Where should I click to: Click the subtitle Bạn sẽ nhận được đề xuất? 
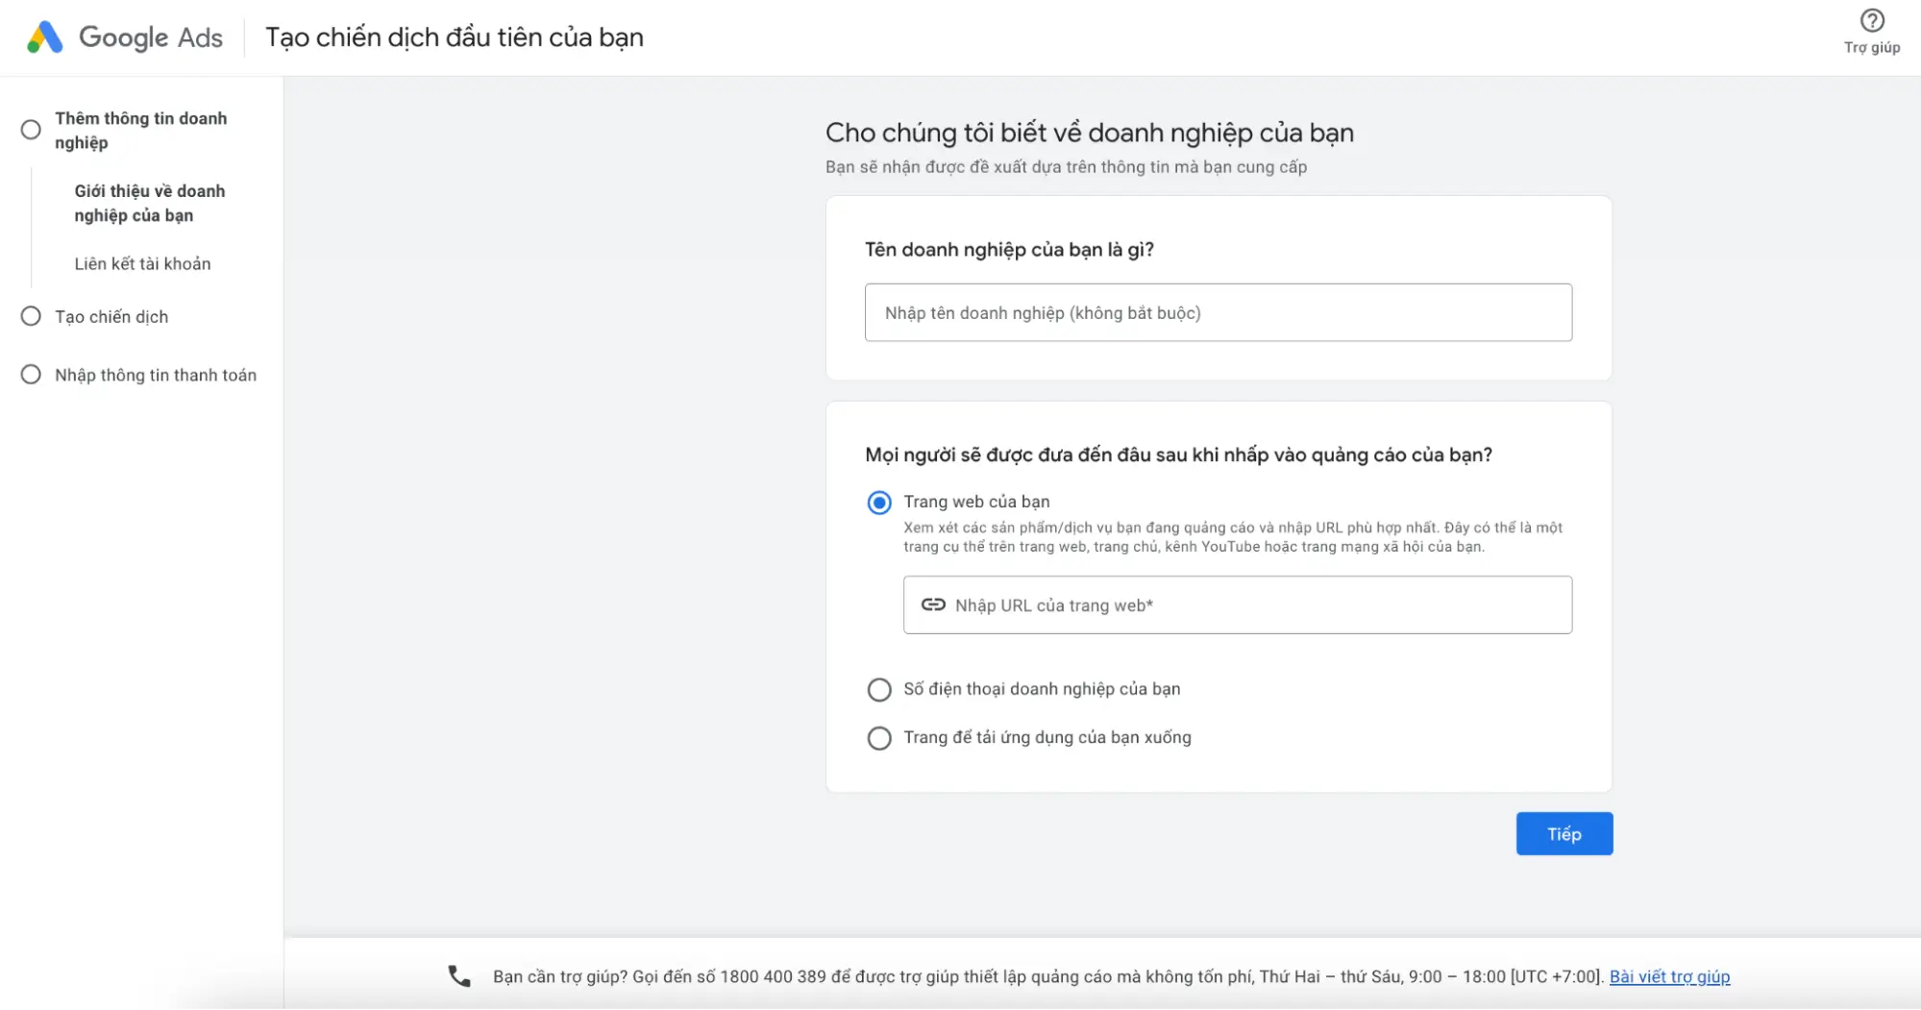1066,167
